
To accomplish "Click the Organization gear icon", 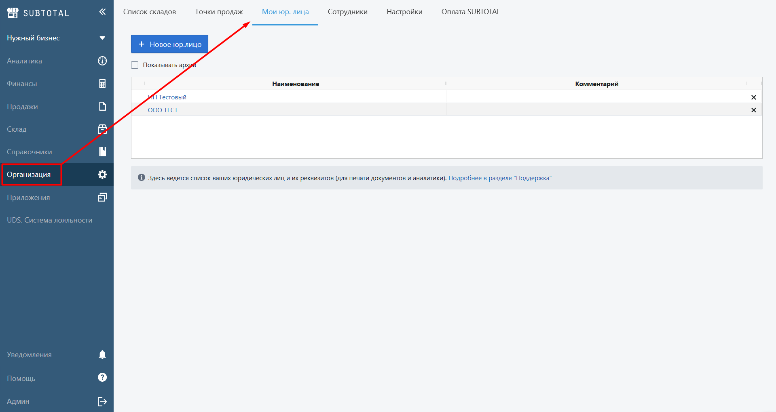I will click(x=102, y=174).
